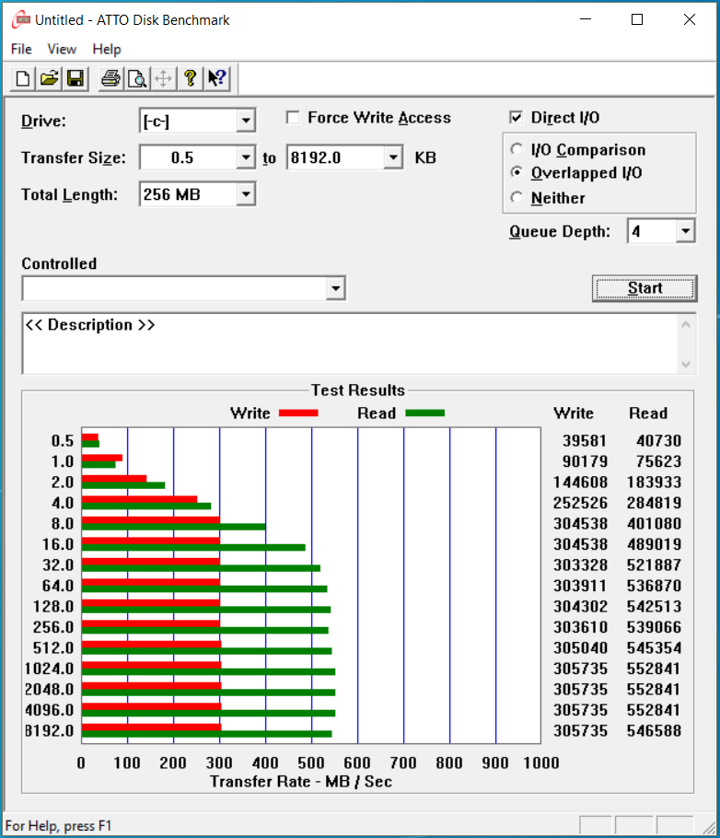The width and height of the screenshot is (720, 838).
Task: Click Read value 401080
Action: pos(655,524)
